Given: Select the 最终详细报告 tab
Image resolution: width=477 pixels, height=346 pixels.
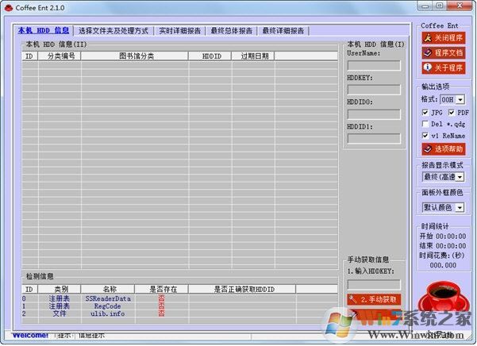Looking at the screenshot, I should 283,30.
